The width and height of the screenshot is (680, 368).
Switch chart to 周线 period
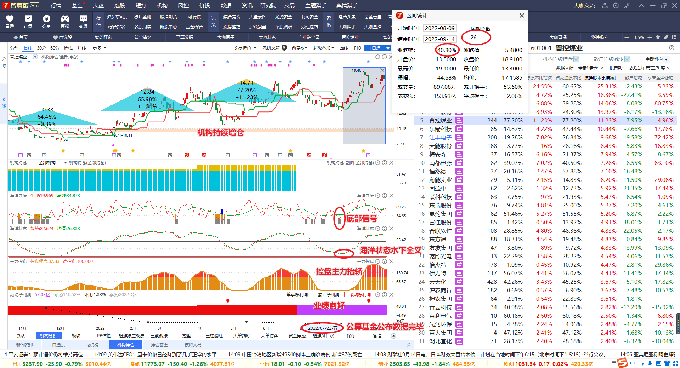coord(68,48)
